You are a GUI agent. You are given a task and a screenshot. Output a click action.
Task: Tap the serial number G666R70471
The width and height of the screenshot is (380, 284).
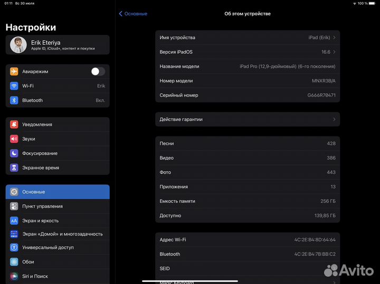321,95
